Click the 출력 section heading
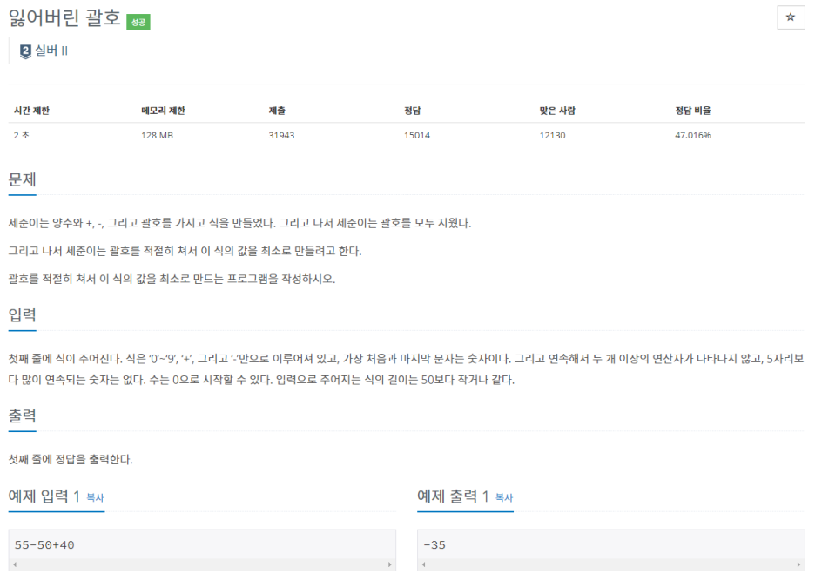The height and width of the screenshot is (574, 815). tap(23, 416)
